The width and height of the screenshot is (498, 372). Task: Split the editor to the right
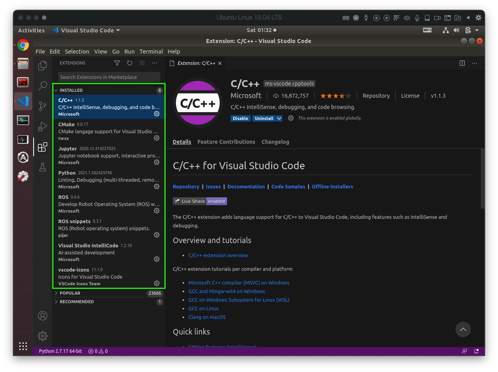(462, 63)
